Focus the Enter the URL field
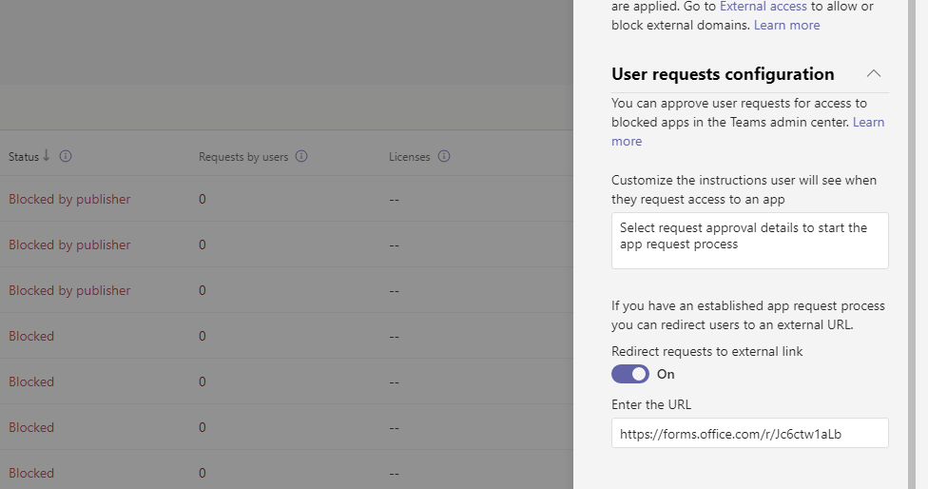Screen dimensions: 928x489 [x=749, y=433]
